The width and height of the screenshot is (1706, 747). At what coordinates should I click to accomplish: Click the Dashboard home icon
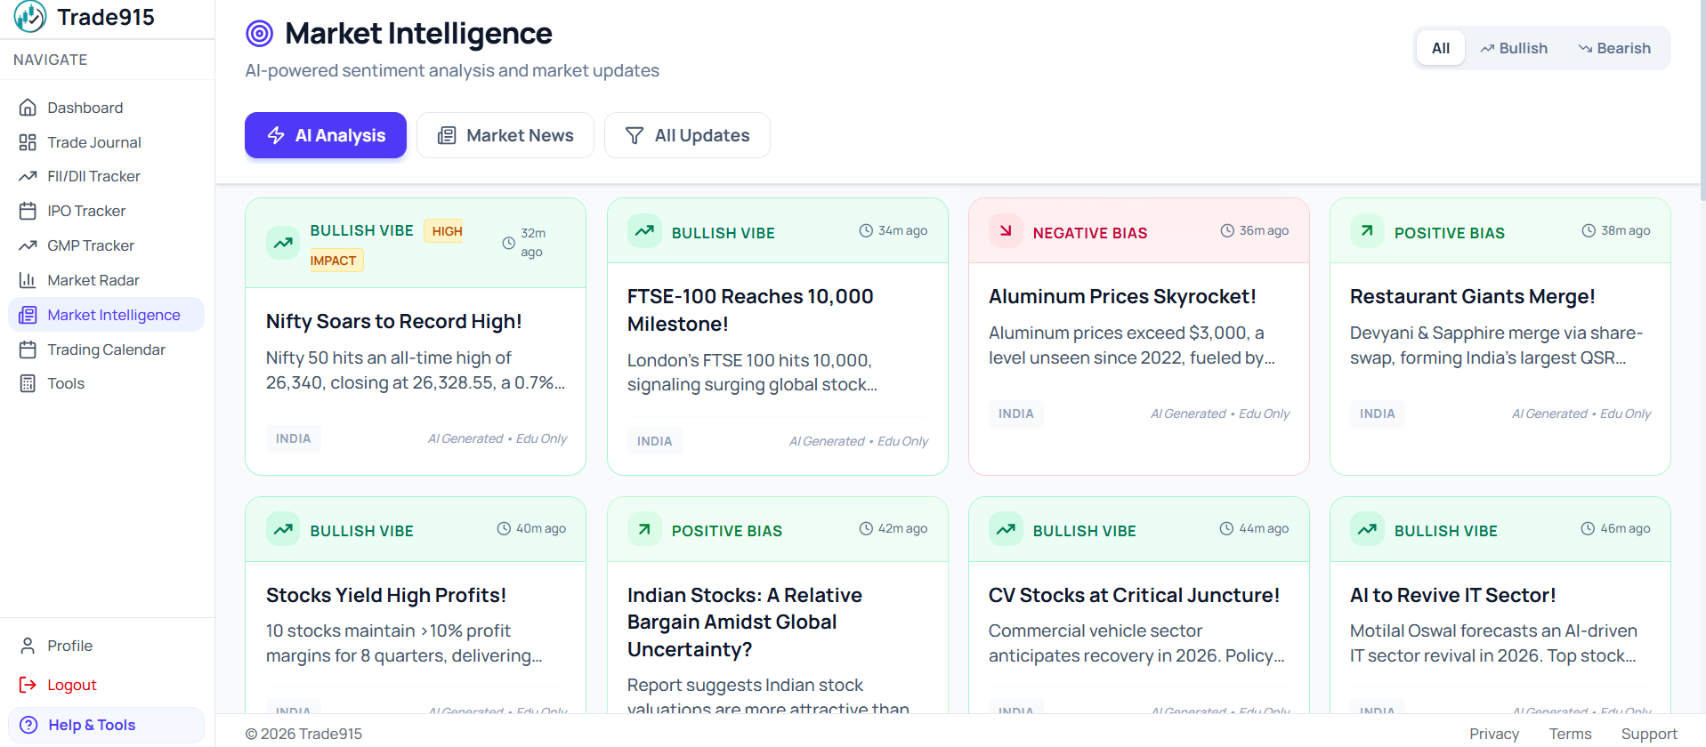click(x=28, y=108)
